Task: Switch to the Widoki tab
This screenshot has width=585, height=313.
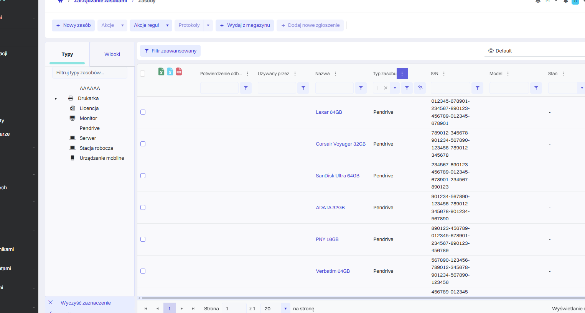Action: pyautogui.click(x=112, y=54)
